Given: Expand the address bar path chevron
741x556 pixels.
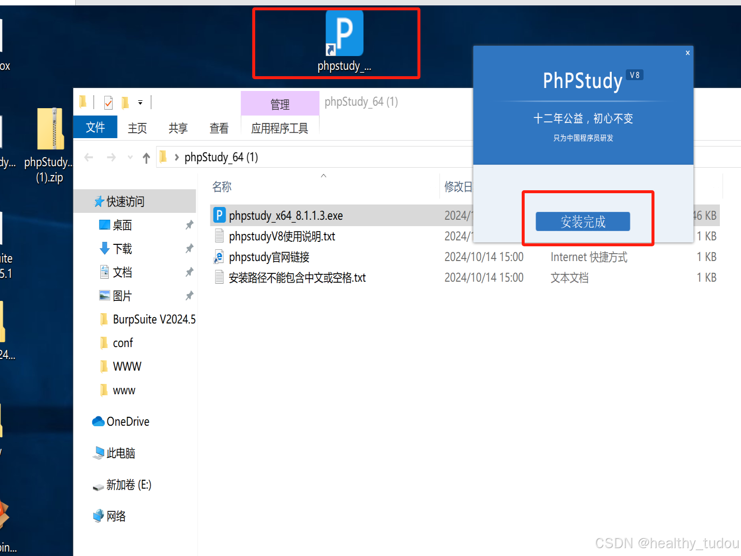Looking at the screenshot, I should [177, 157].
